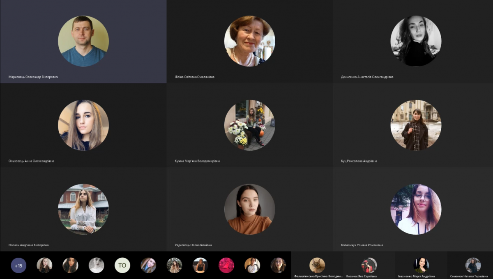Select Лісіна Світлана Омелянівна's profile photo
This screenshot has width=493, height=279.
click(x=249, y=41)
